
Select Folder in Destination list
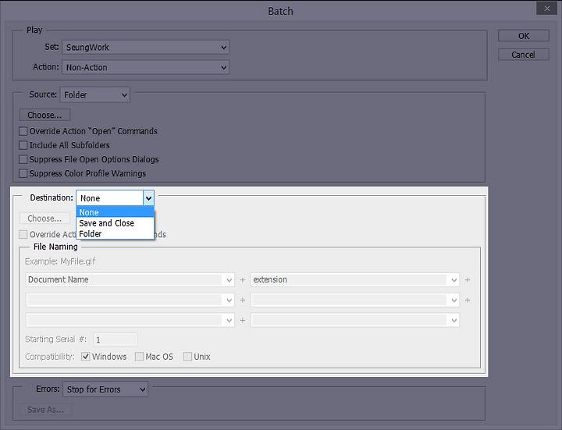tap(115, 233)
